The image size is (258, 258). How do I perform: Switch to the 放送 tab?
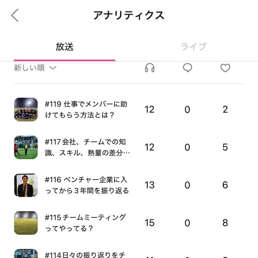pos(64,47)
